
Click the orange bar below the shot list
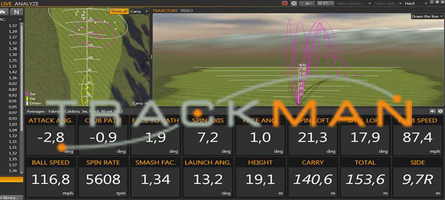pos(12,179)
